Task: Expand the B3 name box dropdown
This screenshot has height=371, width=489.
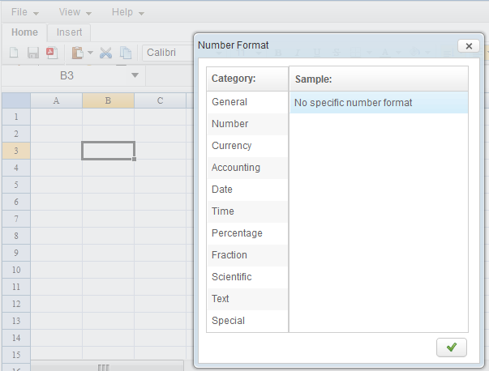Action: (x=135, y=75)
